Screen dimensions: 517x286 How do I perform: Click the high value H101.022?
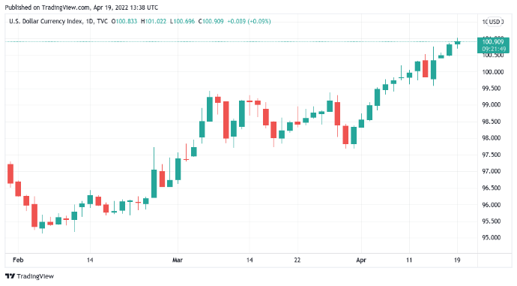154,22
